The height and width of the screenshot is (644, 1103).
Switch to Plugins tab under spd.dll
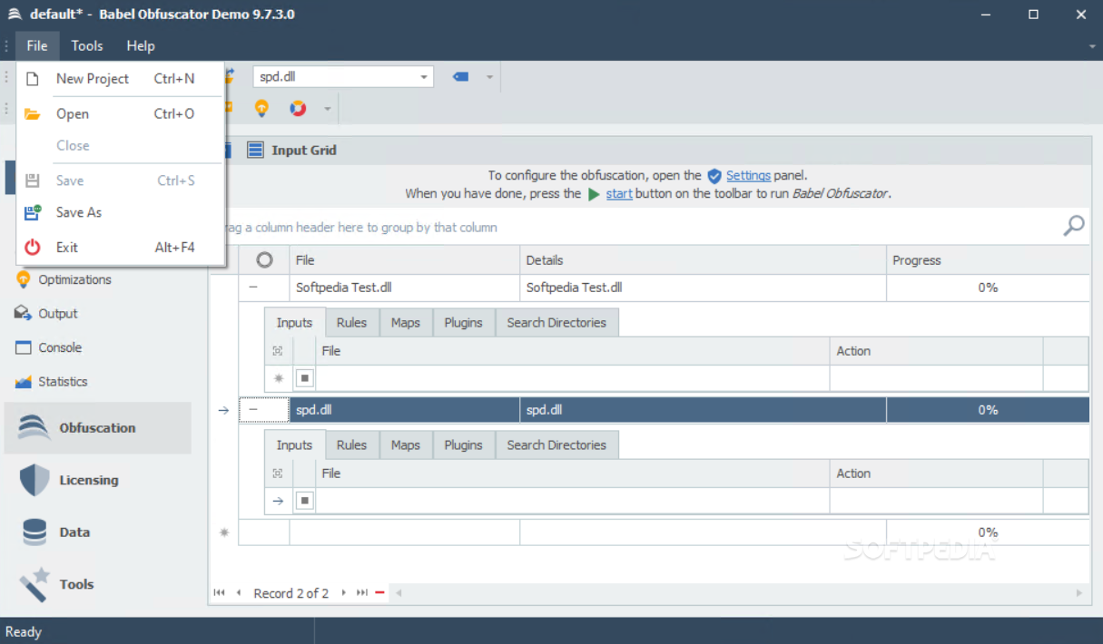(x=464, y=445)
